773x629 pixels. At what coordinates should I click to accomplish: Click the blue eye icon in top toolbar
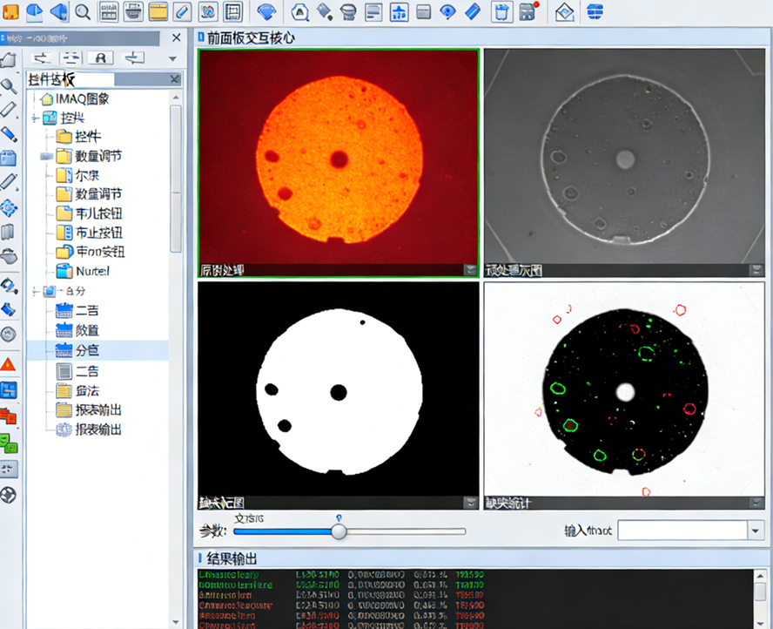(448, 11)
